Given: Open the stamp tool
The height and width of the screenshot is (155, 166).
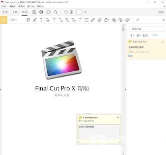Looking at the screenshot, I should [106, 20].
